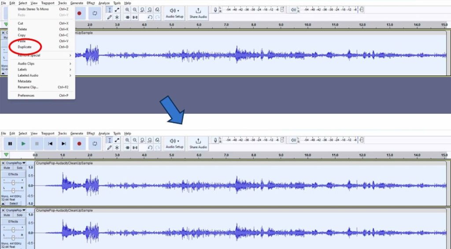
Task: Click the Pause button in the lower window
Action: point(10,143)
